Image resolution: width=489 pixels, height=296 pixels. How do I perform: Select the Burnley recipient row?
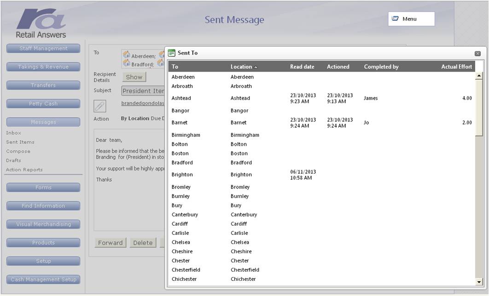(321, 196)
